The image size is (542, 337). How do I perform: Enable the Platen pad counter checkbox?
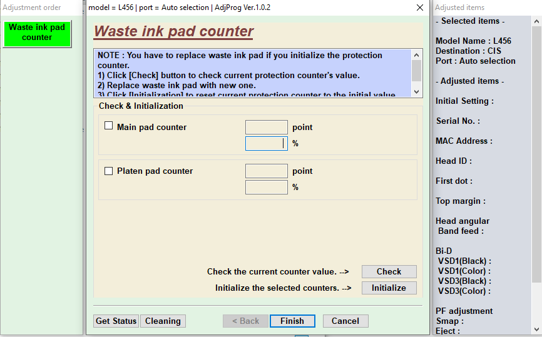coord(109,171)
